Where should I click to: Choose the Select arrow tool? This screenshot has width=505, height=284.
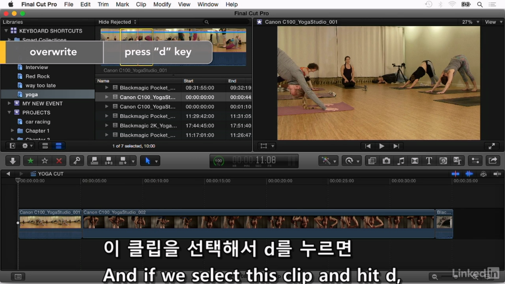pyautogui.click(x=148, y=161)
